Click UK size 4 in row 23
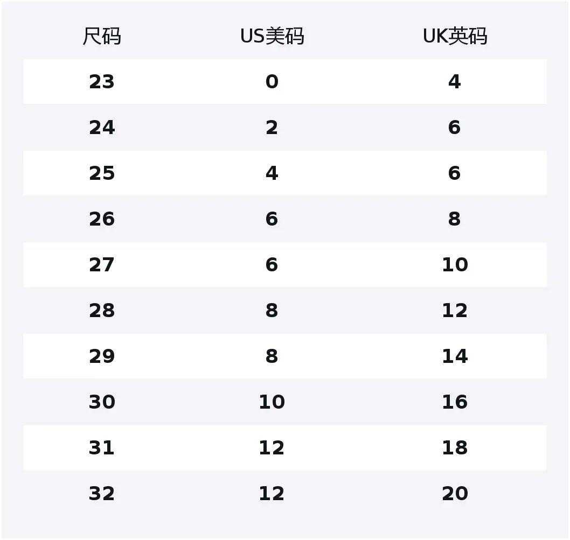570x540 pixels. (x=455, y=82)
